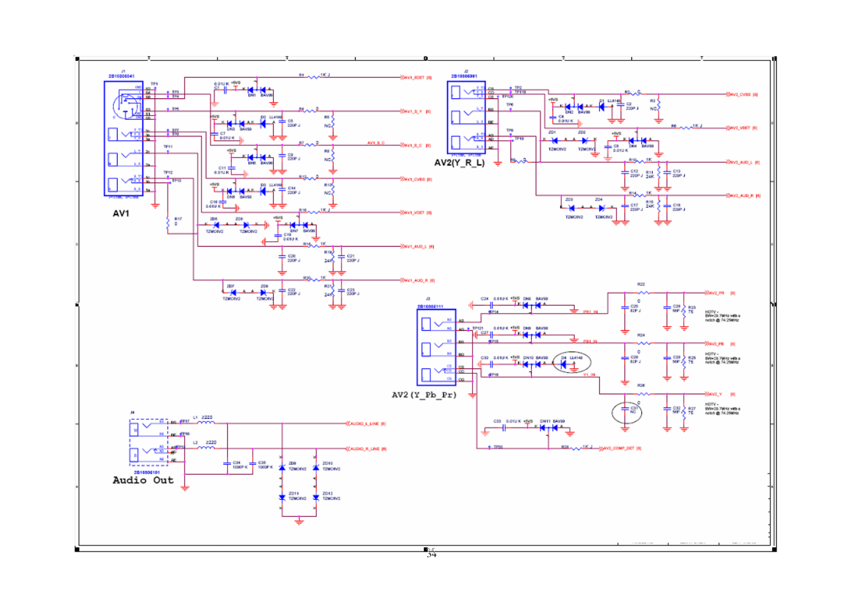Viewport: 864px width, 610px height.
Task: Click the ZD12 zener diode label
Action: click(x=327, y=494)
